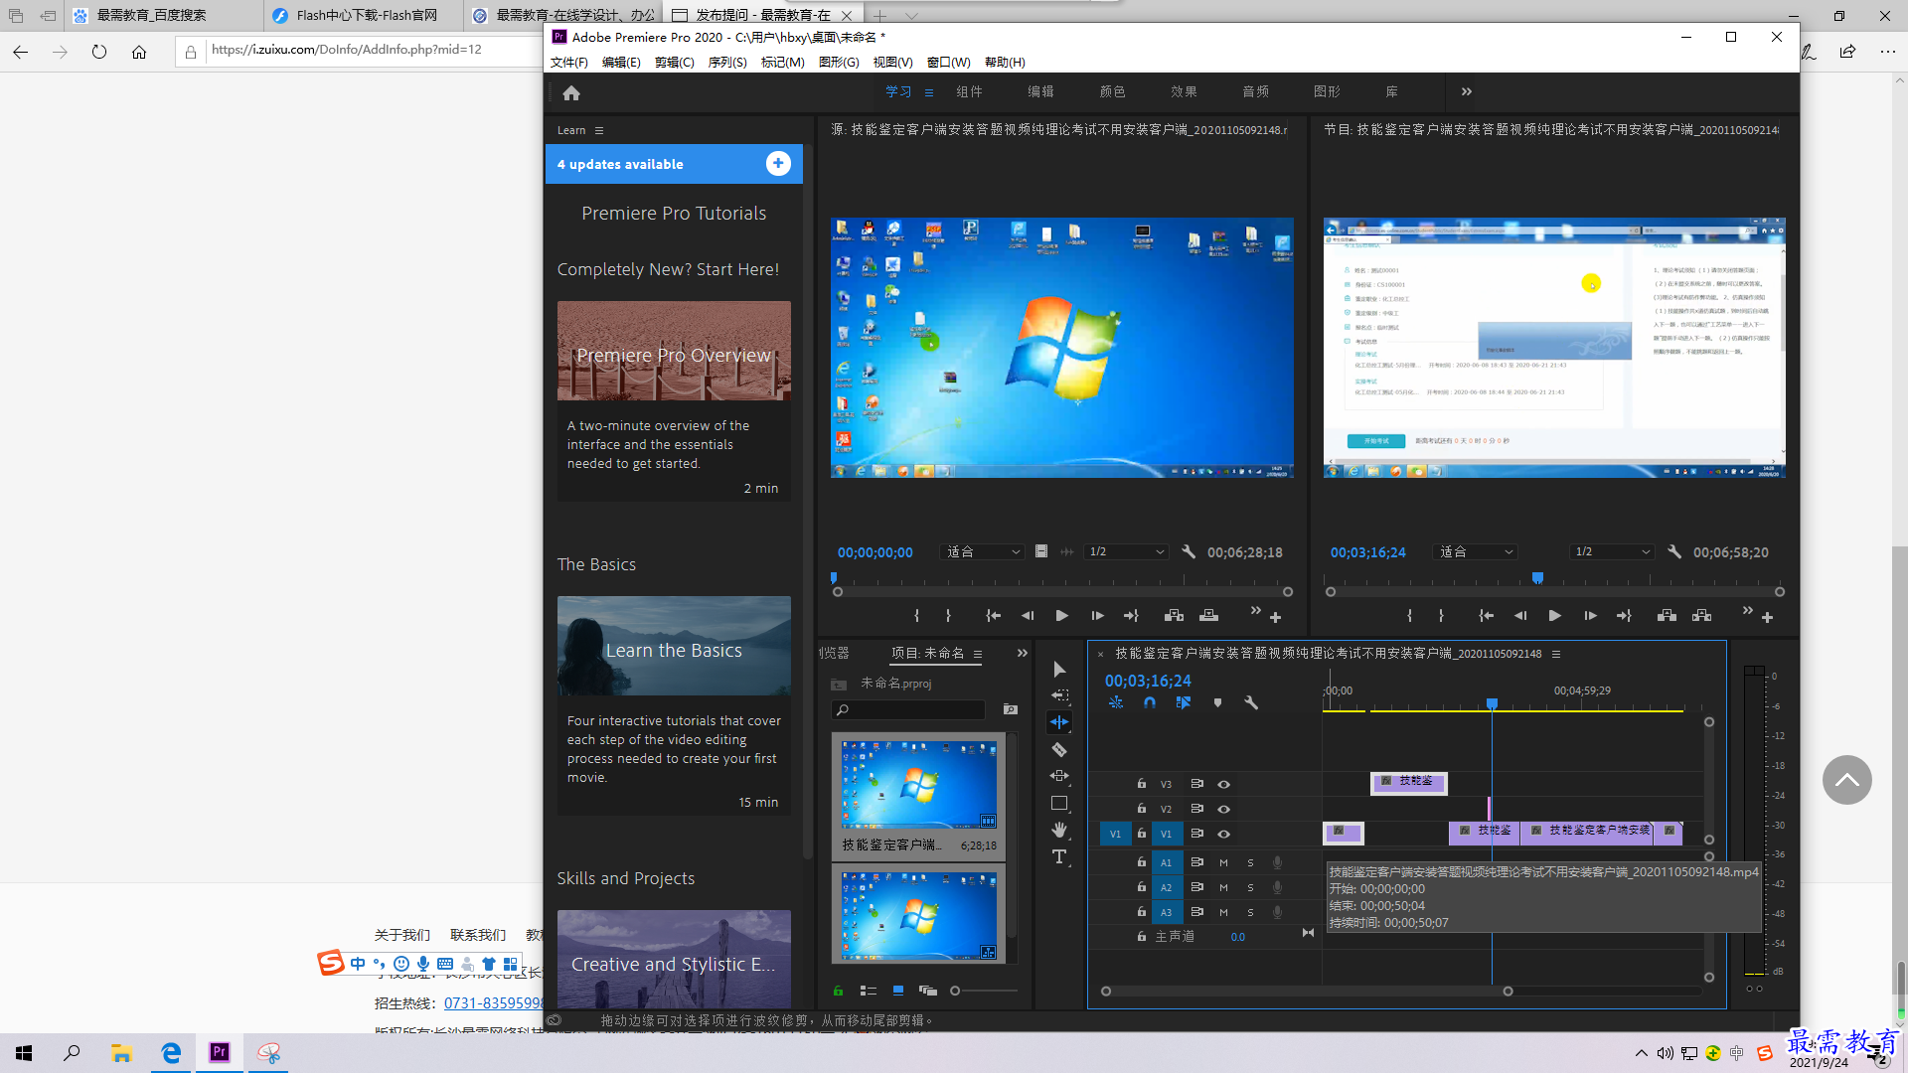This screenshot has height=1073, width=1908.
Task: Click 4 updates available plus button
Action: [x=778, y=164]
